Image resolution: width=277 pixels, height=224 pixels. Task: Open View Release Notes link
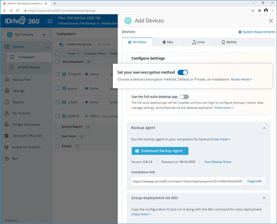tap(218, 162)
